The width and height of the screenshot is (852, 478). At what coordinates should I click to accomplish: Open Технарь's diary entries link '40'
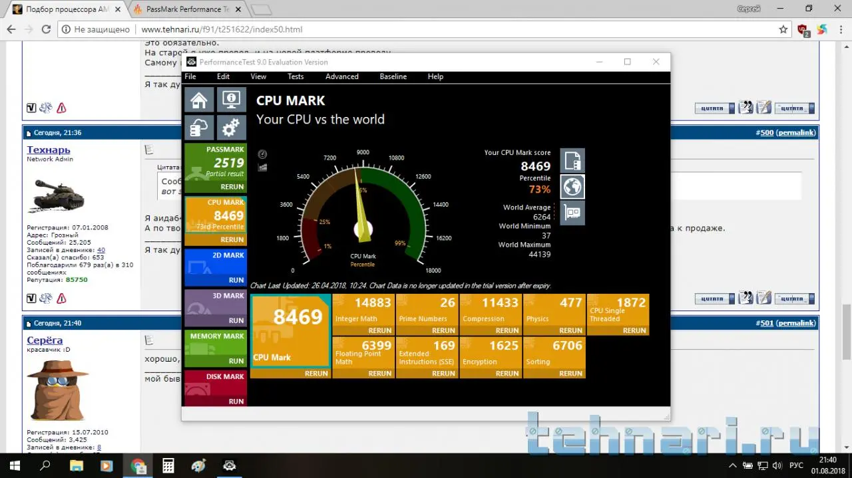point(101,250)
